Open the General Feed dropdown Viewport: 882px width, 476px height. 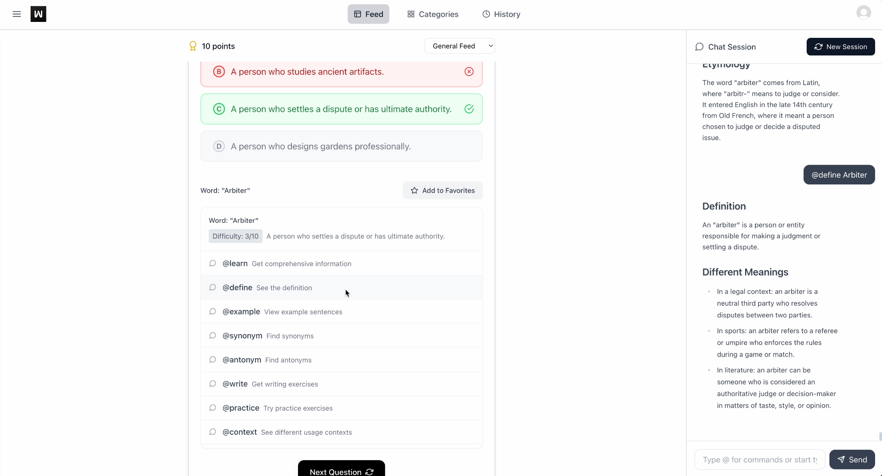coord(460,46)
